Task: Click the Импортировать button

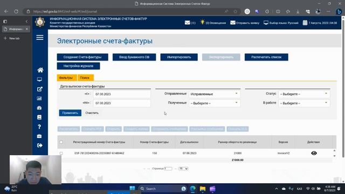Action: point(179,57)
